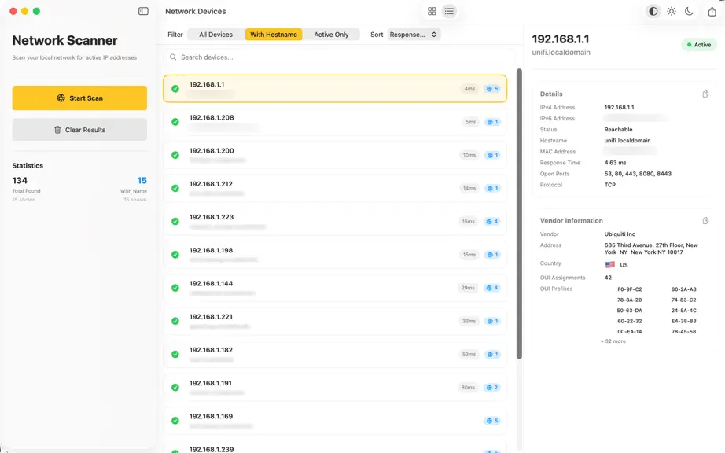Click ports badge of 192.168.1.191 row

(492, 388)
